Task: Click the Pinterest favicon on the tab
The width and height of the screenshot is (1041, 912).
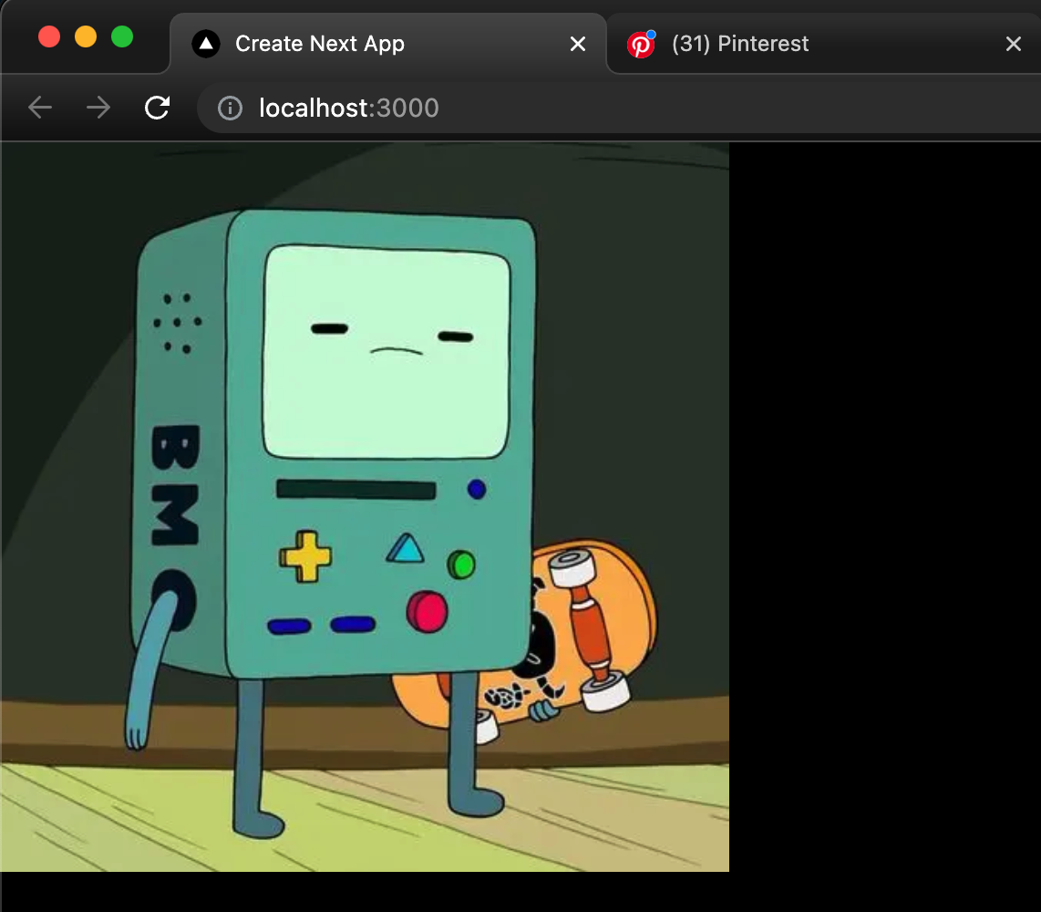Action: pos(642,44)
